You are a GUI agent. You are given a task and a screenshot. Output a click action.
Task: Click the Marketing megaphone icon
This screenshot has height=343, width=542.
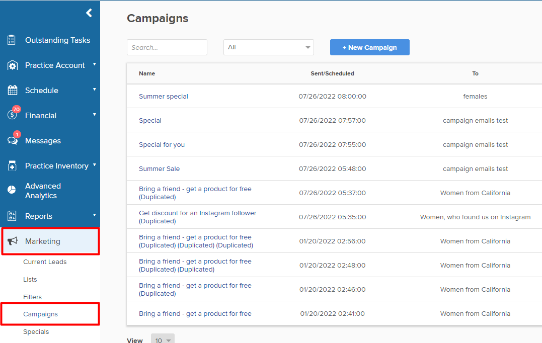(12, 241)
